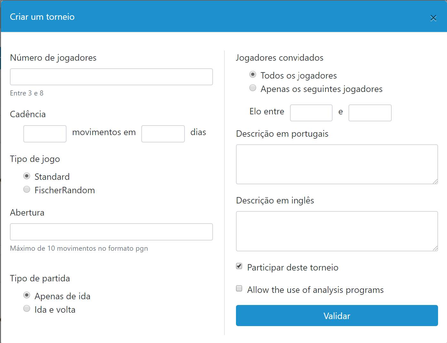Click the maximum Elo input field
The height and width of the screenshot is (343, 447).
[x=370, y=113]
